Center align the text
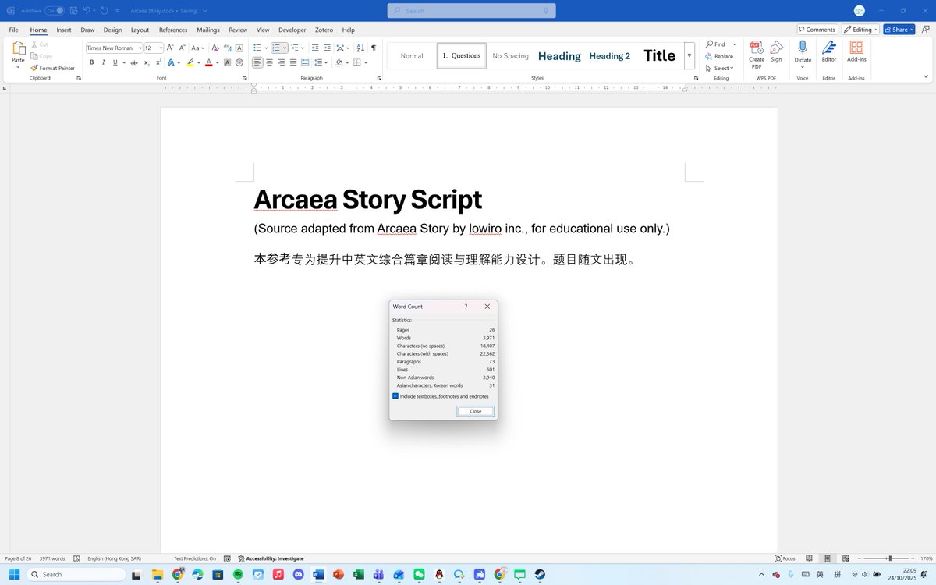936x585 pixels. pyautogui.click(x=269, y=62)
